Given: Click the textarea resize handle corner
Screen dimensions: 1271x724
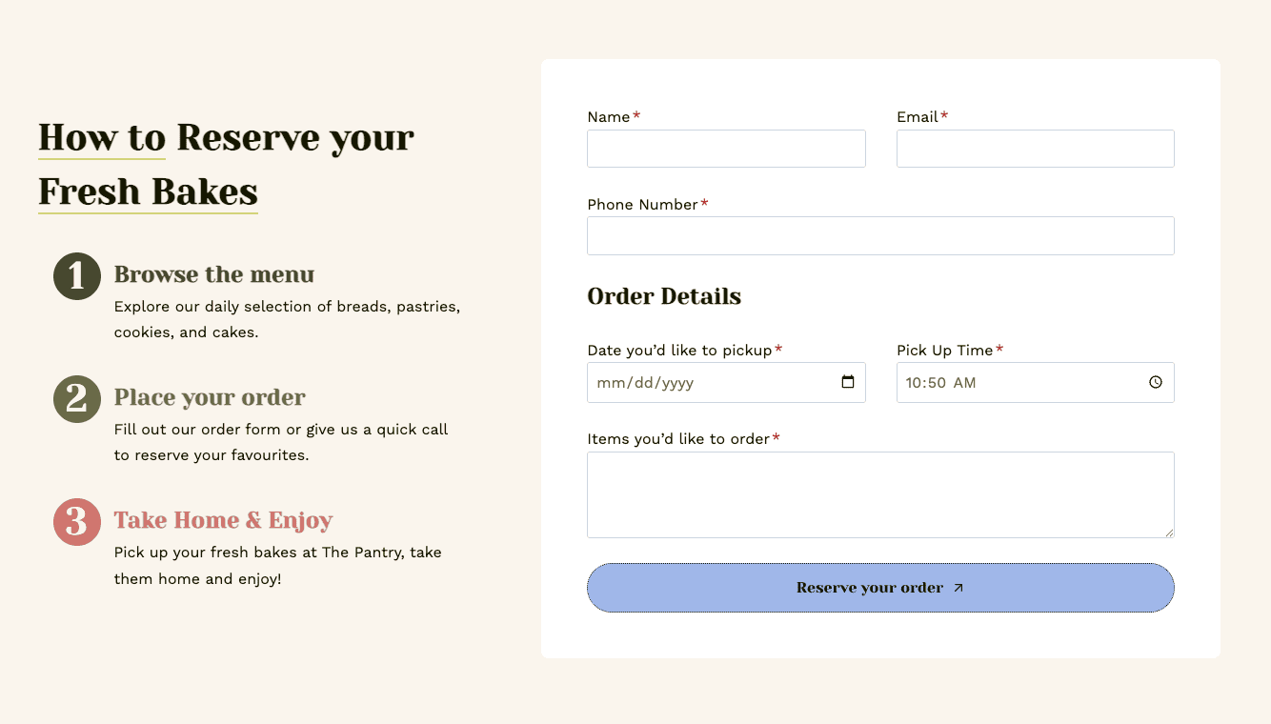Looking at the screenshot, I should coord(1168,532).
